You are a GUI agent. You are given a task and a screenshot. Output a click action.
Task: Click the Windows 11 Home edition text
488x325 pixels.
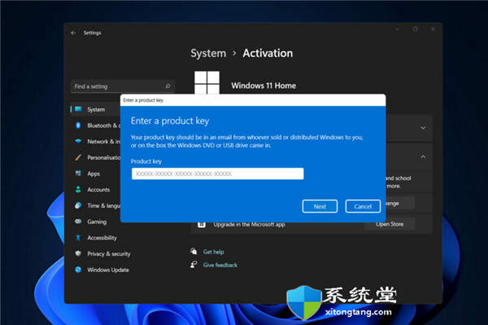264,86
